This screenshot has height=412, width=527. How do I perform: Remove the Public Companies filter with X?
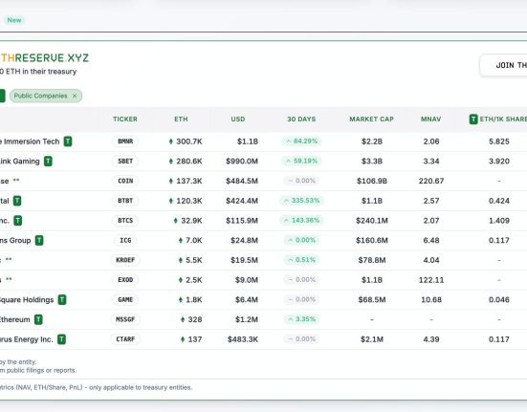(75, 96)
